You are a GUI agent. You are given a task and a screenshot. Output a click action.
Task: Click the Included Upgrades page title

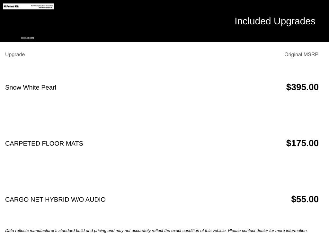(275, 21)
